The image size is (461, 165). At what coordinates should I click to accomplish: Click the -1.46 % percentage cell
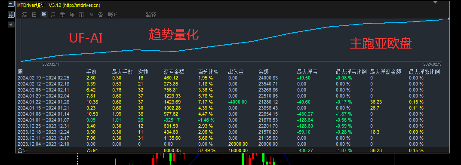pos(206,120)
